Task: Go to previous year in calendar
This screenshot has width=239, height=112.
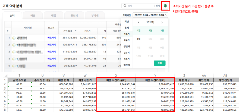Action: coord(139,22)
